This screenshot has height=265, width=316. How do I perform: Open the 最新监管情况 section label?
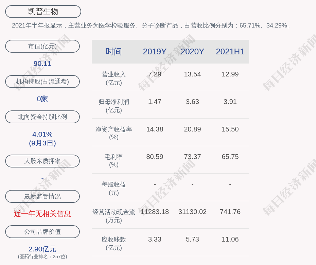[42, 196]
